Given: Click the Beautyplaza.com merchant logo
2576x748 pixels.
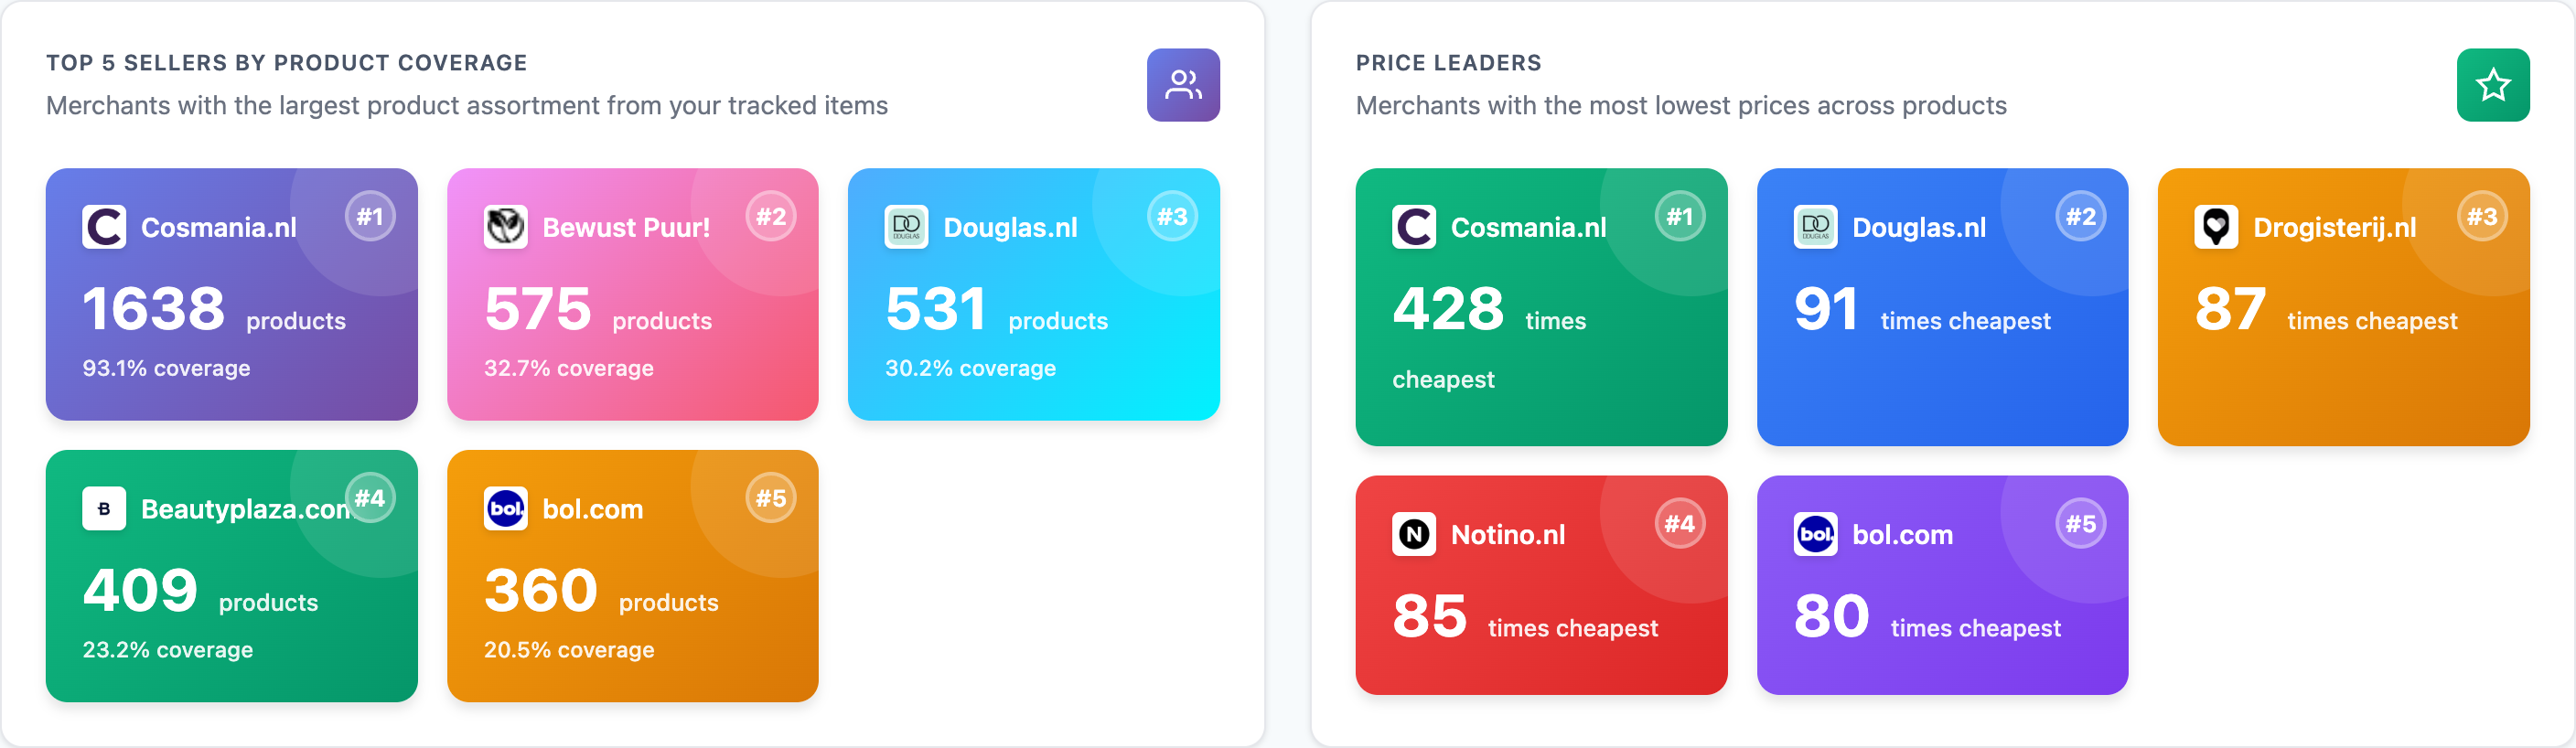Looking at the screenshot, I should [104, 508].
